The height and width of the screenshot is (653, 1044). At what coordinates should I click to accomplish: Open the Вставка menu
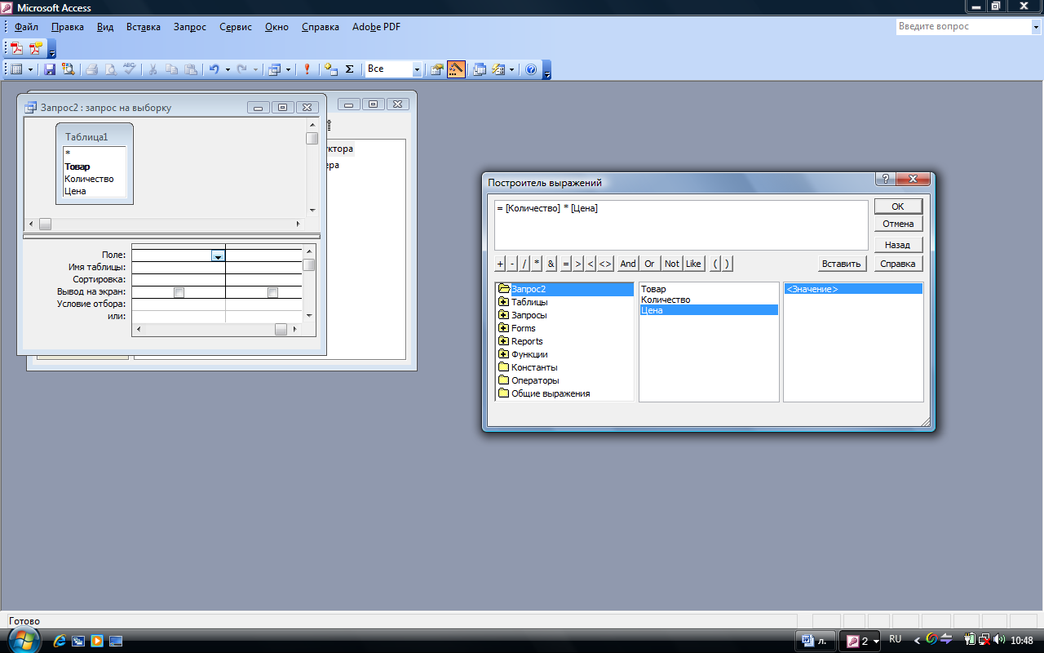tap(144, 27)
